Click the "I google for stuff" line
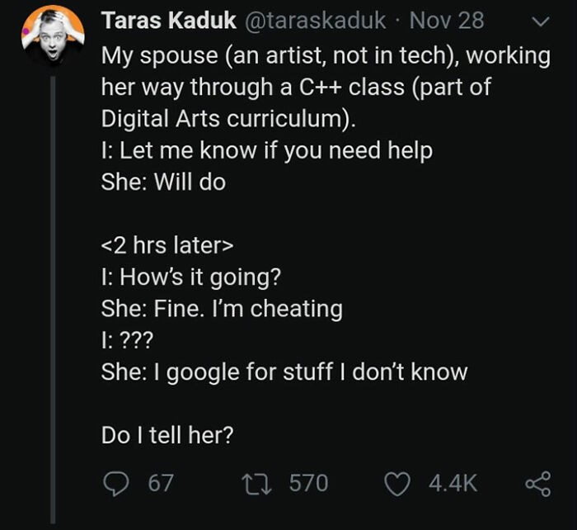577x530 pixels. tap(284, 372)
